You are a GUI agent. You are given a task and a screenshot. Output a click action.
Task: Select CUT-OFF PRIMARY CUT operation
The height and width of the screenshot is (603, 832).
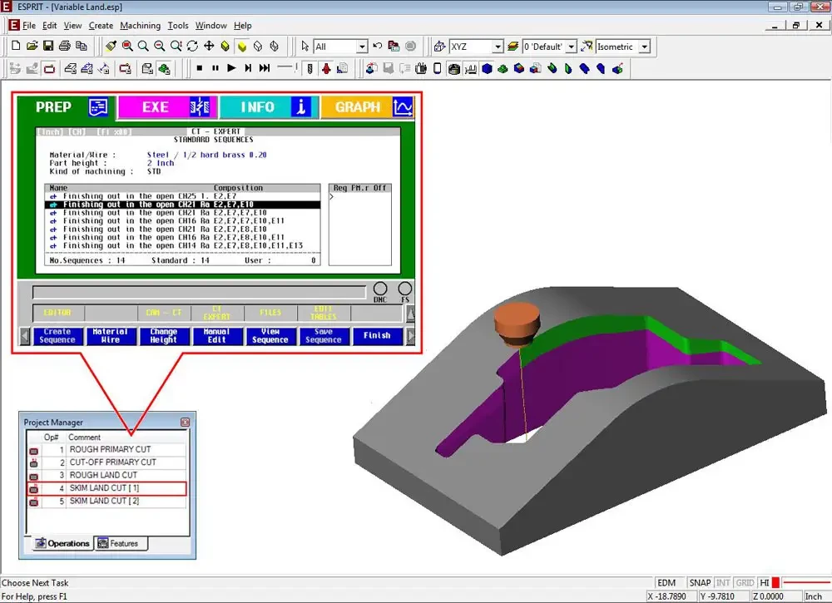pyautogui.click(x=107, y=462)
